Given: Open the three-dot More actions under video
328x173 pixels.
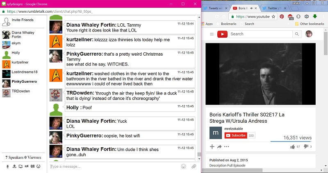Looking at the screenshot, I should (227, 146).
